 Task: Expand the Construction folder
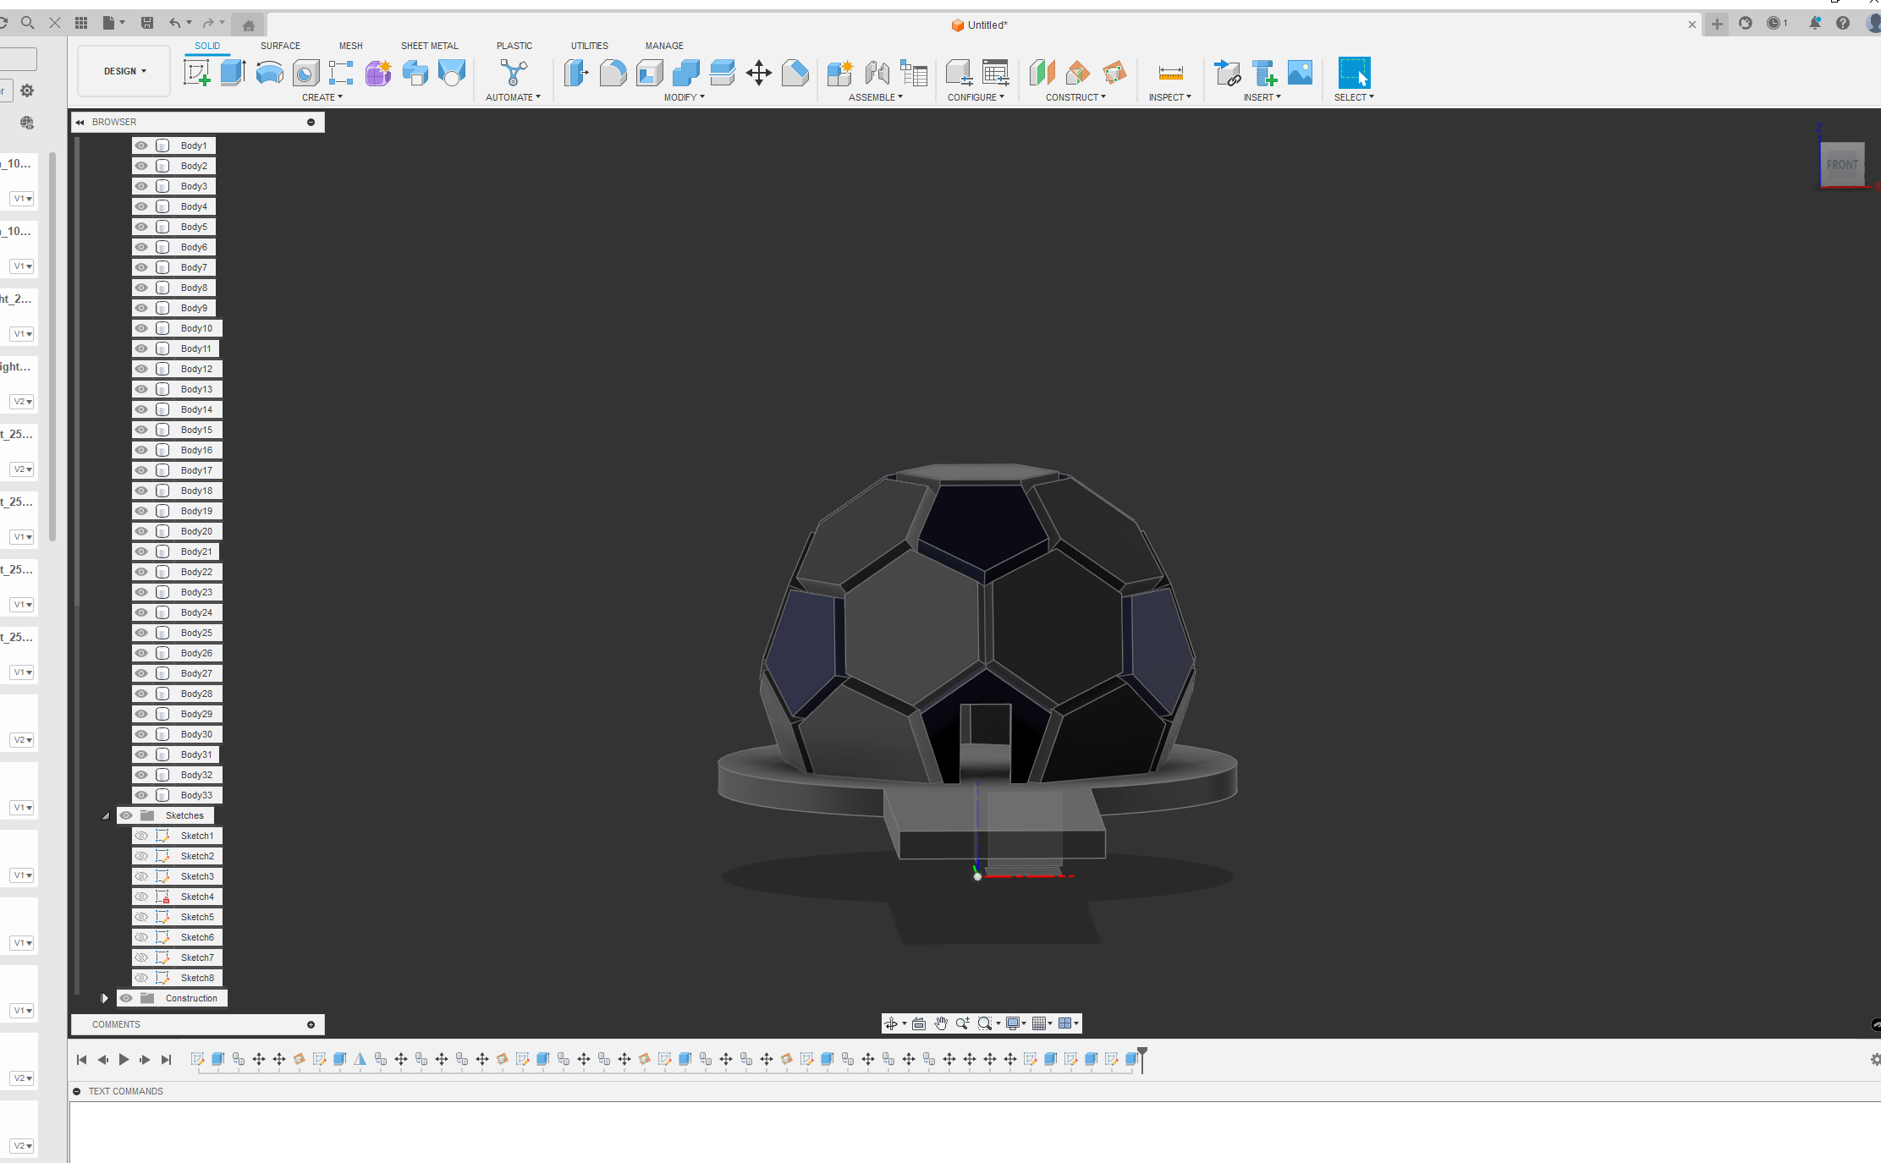tap(105, 998)
